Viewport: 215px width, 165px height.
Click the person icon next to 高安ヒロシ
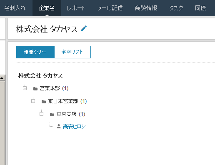[x=59, y=126]
